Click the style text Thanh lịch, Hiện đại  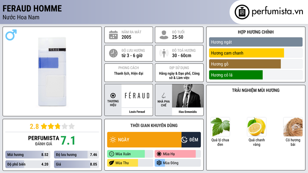click(129, 73)
